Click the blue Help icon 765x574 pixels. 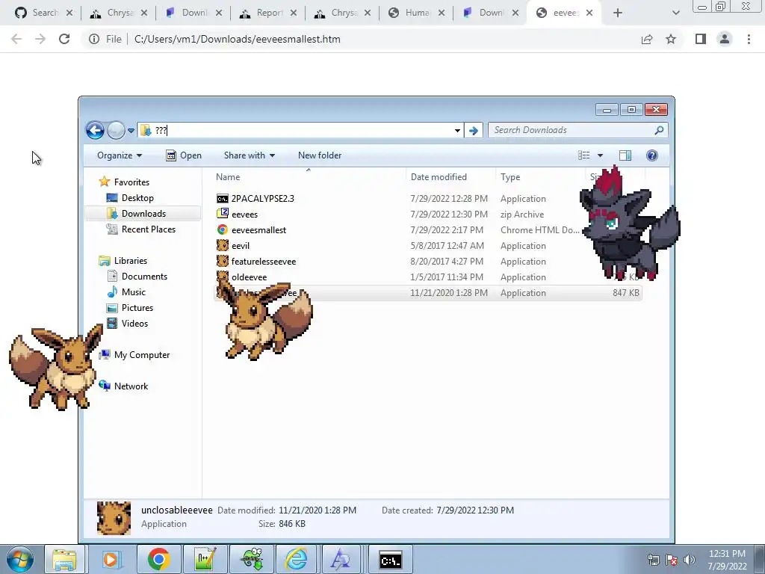651,155
